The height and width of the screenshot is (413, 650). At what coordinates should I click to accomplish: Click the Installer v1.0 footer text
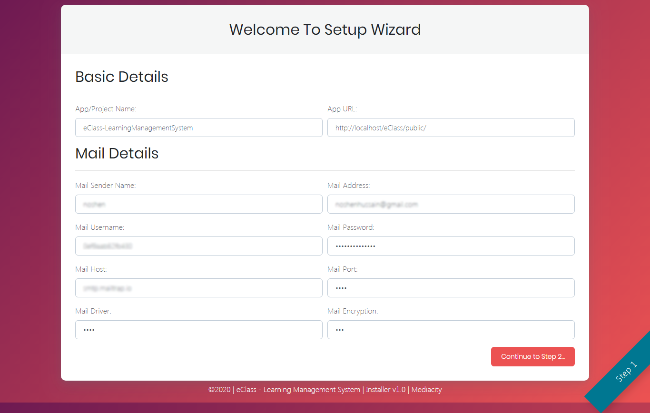coord(385,390)
